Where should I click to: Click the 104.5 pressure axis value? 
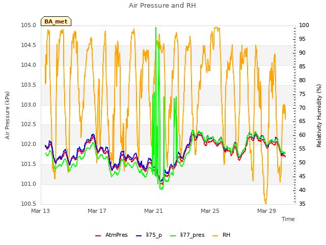(29, 45)
